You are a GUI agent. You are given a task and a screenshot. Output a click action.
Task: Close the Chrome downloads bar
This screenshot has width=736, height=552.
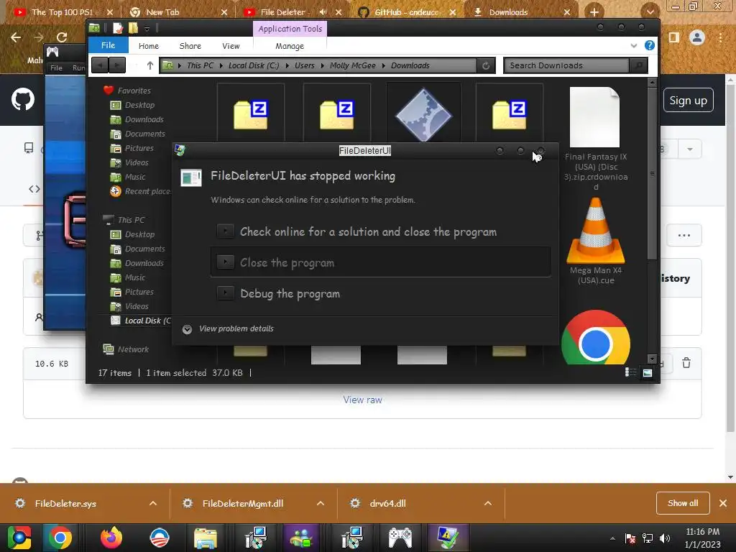tap(723, 503)
